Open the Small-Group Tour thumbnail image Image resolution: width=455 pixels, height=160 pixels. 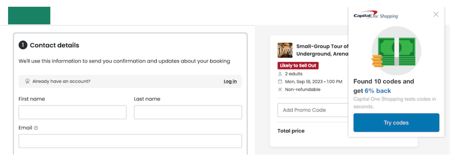tap(285, 50)
